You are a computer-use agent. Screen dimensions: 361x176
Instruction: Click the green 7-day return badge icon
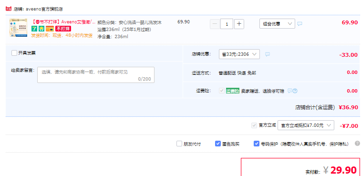click(x=34, y=29)
